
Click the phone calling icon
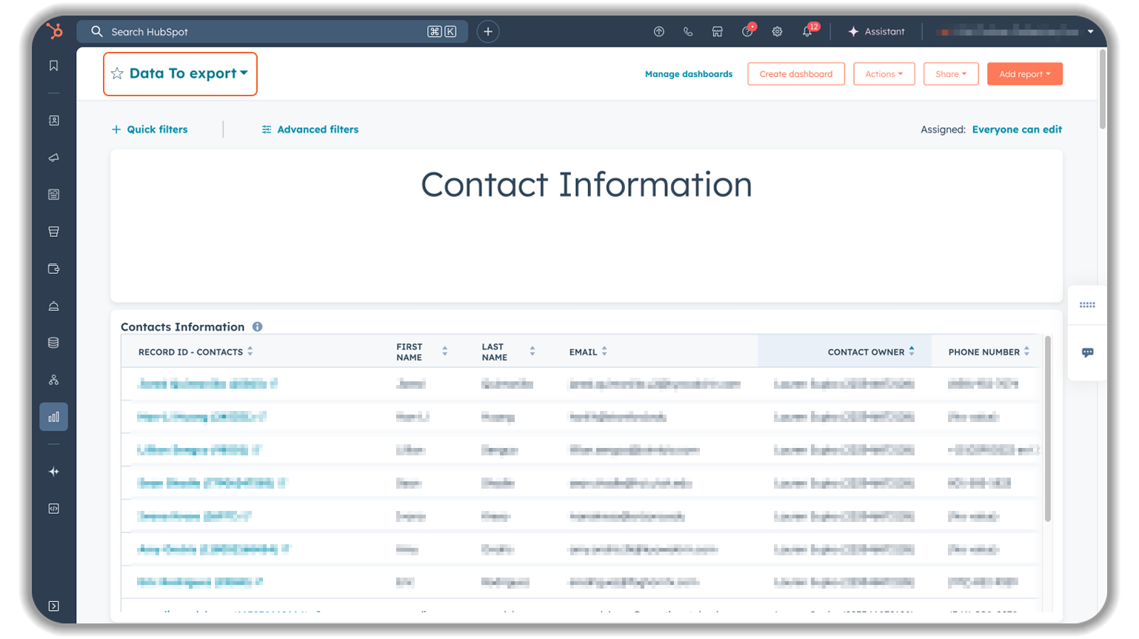(688, 32)
